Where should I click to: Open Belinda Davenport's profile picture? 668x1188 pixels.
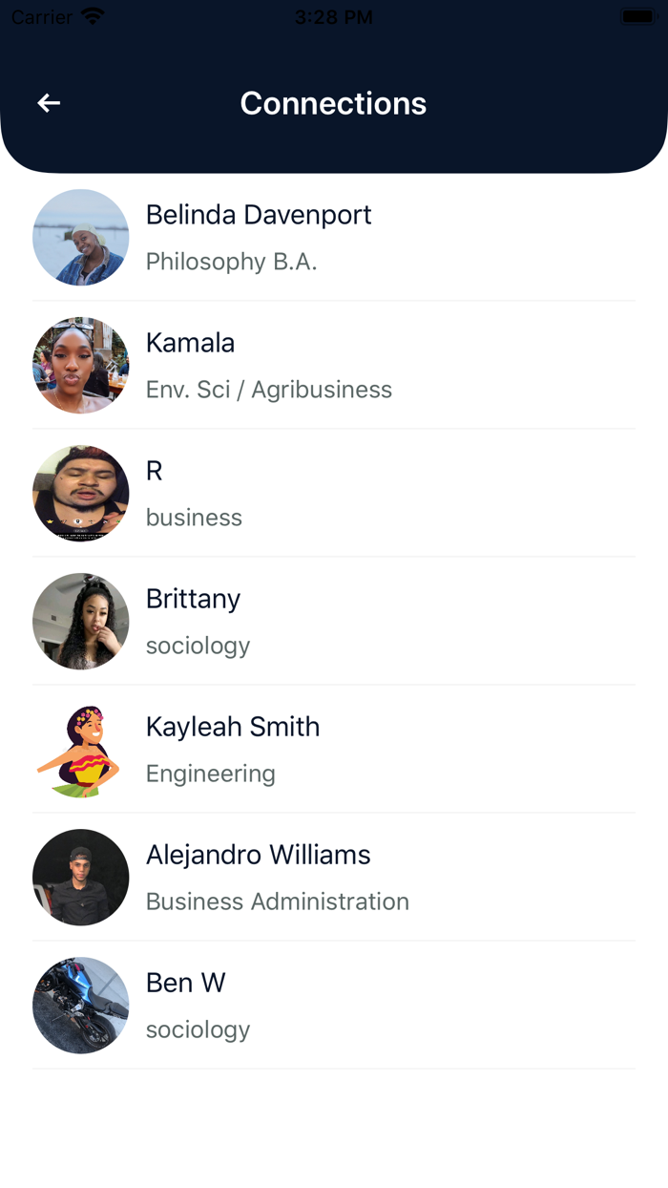80,237
